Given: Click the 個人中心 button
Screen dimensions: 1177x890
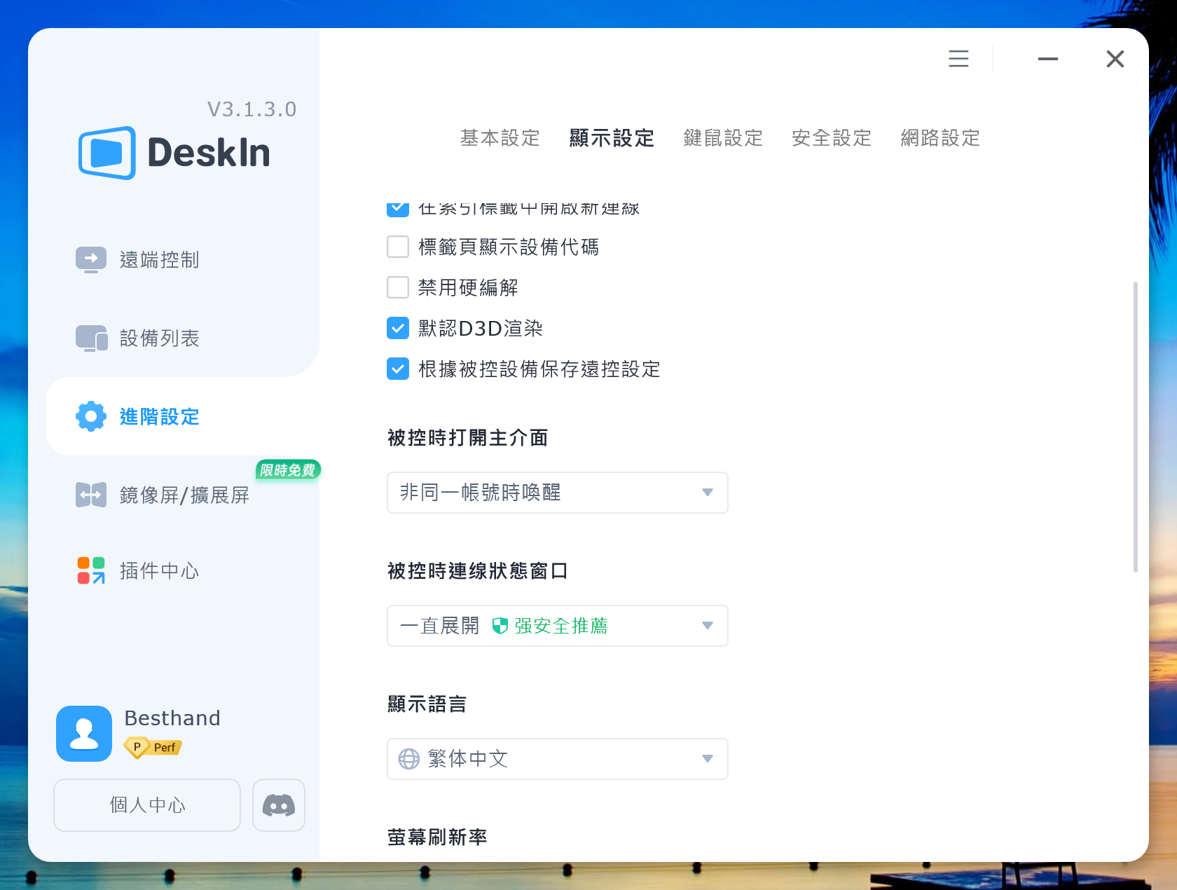Looking at the screenshot, I should (147, 805).
